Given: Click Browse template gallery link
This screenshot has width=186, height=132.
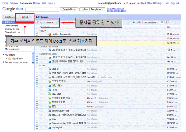Looking at the screenshot, I should click(x=116, y=11).
